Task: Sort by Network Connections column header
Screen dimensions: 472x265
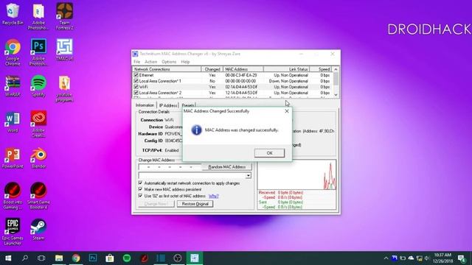Action: [x=167, y=69]
